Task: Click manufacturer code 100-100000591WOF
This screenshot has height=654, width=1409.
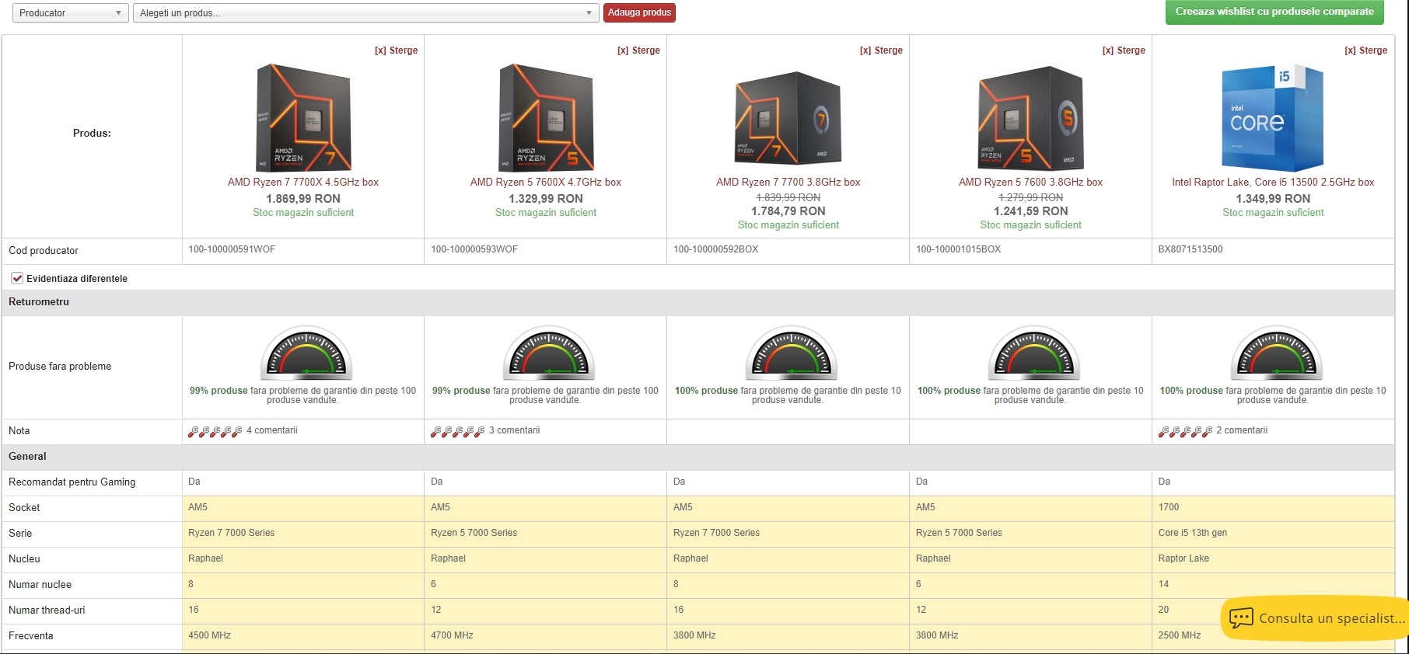Action: click(x=232, y=249)
